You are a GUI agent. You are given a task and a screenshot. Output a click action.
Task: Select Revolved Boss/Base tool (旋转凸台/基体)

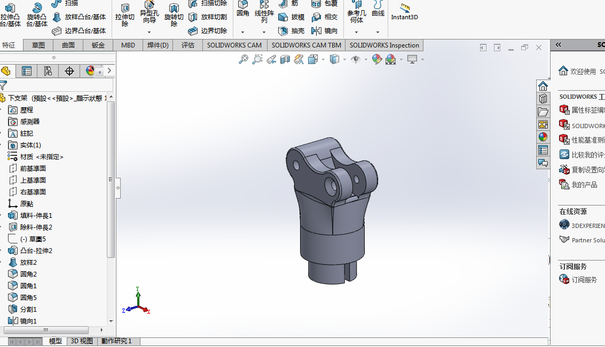(x=37, y=15)
